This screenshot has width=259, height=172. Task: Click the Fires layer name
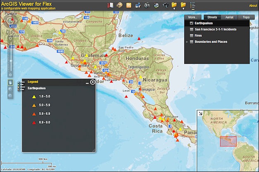(198, 35)
